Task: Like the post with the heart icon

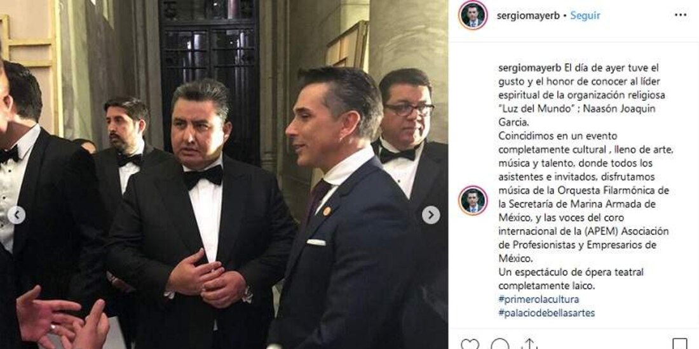Action: pos(470,344)
